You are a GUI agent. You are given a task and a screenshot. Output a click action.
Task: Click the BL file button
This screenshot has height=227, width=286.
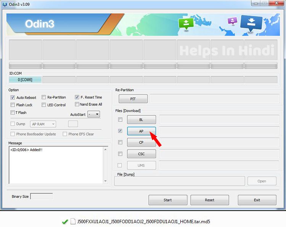[x=141, y=120]
